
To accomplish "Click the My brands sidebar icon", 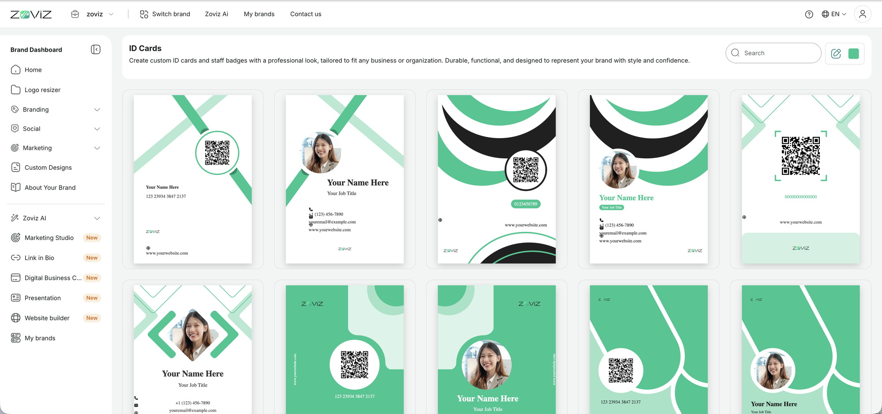I will [15, 338].
